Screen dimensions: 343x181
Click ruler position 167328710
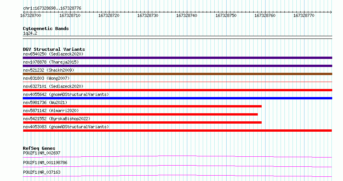point(70,15)
